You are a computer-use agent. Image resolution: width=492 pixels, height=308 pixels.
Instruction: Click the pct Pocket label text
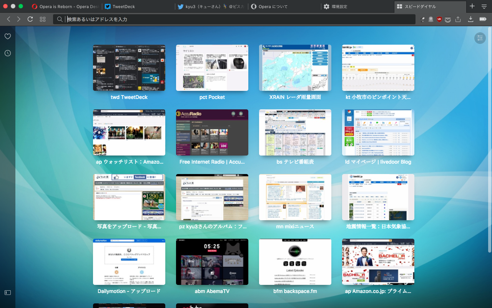click(x=212, y=97)
